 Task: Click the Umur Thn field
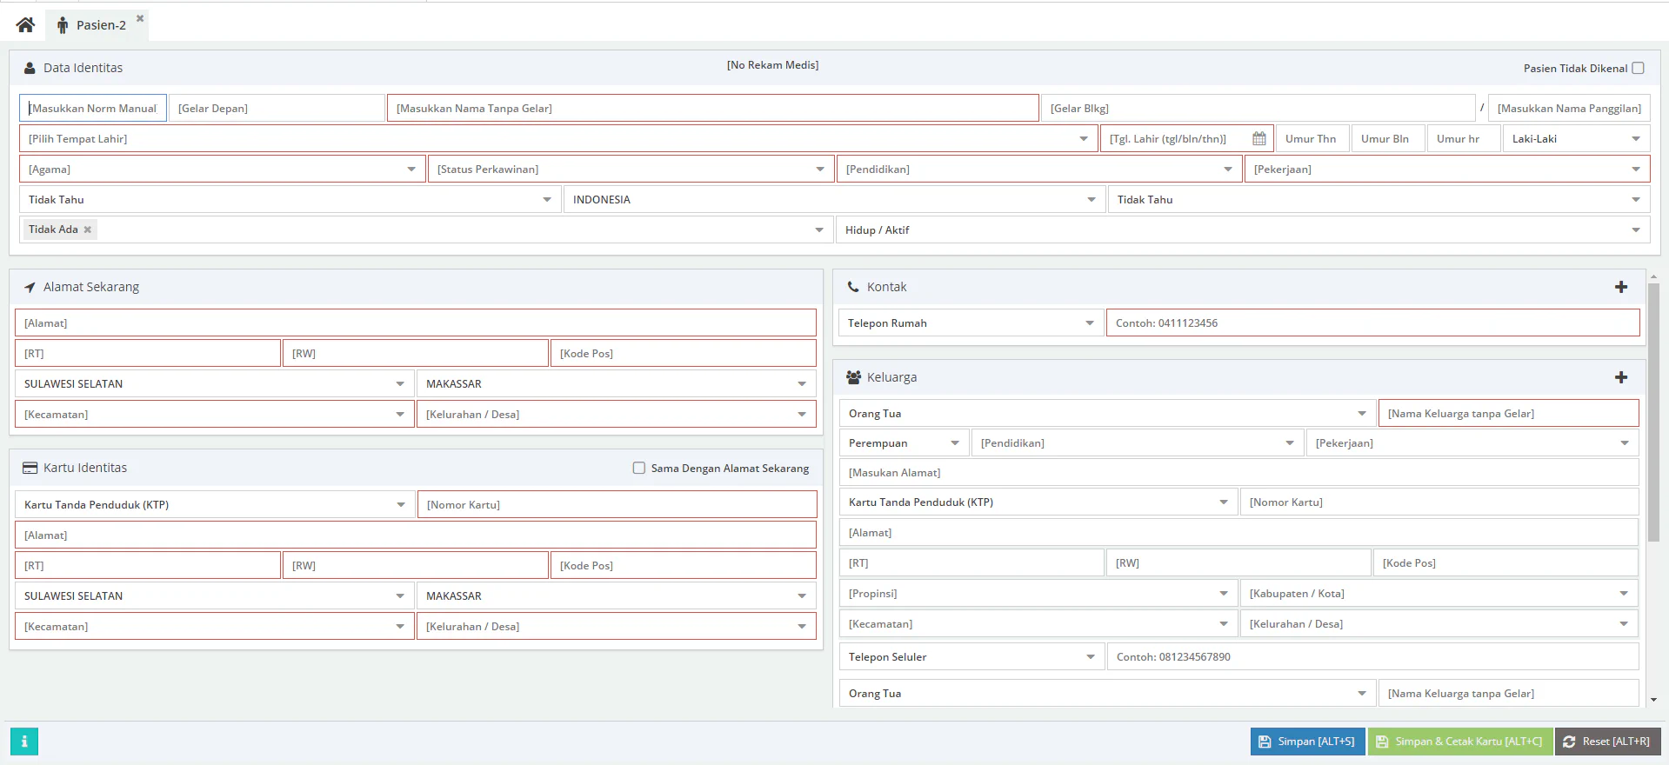tap(1312, 139)
